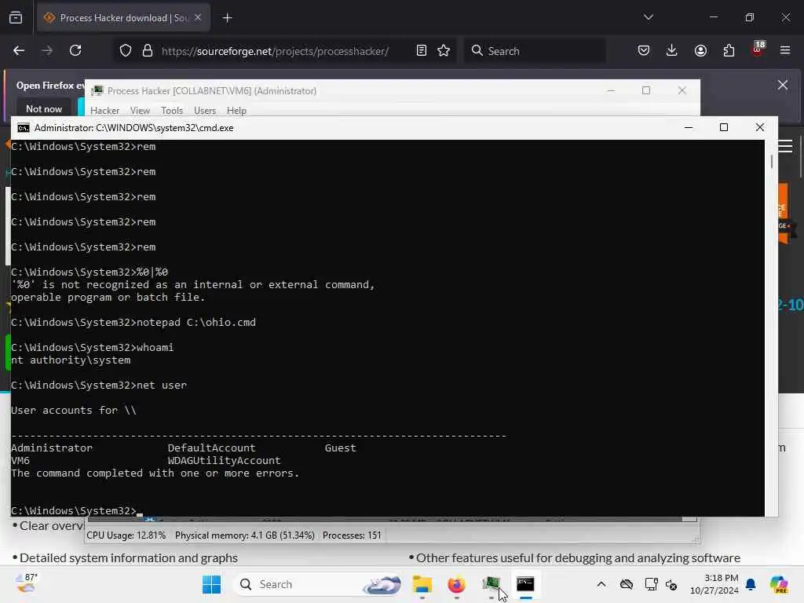Dismiss the Firefox notification bar
This screenshot has width=804, height=603.
point(783,85)
